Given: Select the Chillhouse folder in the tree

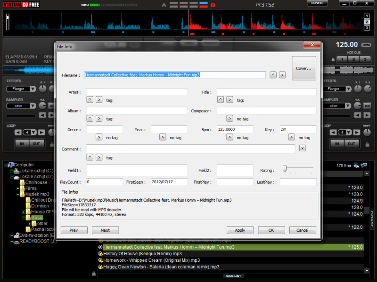Looking at the screenshot, I should (36, 182).
